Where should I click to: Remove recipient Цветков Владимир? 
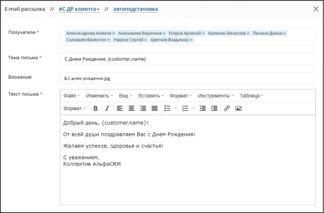[x=191, y=40]
